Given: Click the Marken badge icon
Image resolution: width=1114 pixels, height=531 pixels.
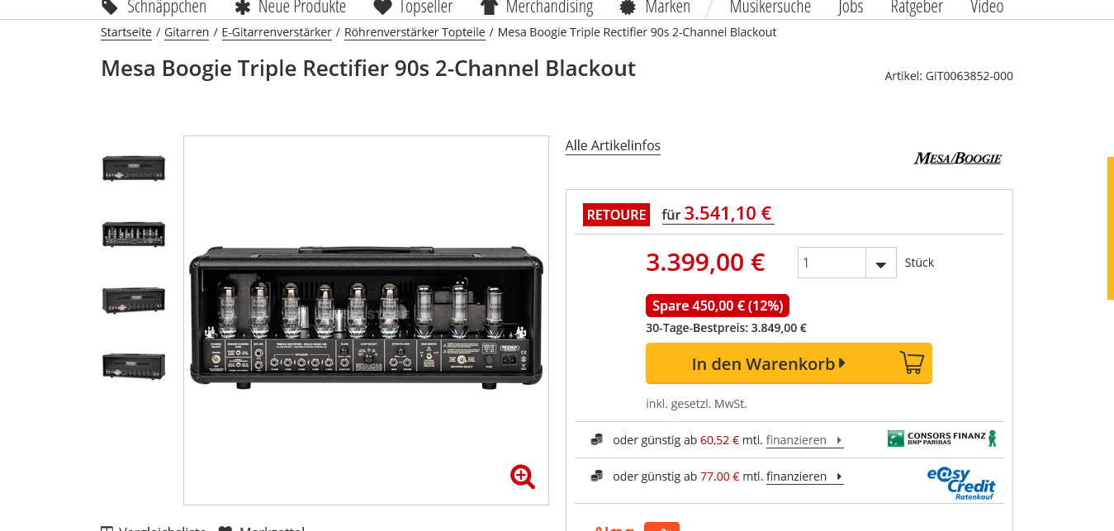Looking at the screenshot, I should [x=628, y=7].
